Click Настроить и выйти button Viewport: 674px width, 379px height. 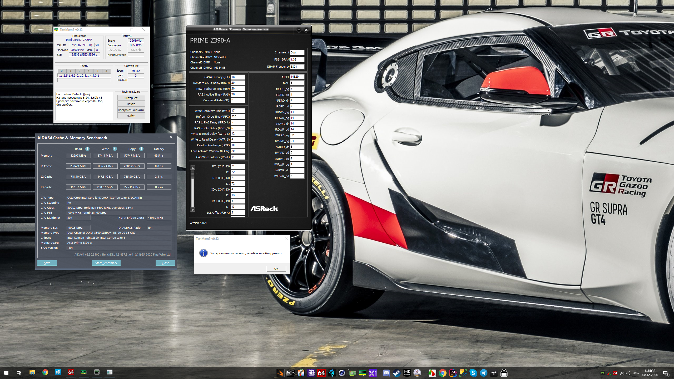[131, 110]
